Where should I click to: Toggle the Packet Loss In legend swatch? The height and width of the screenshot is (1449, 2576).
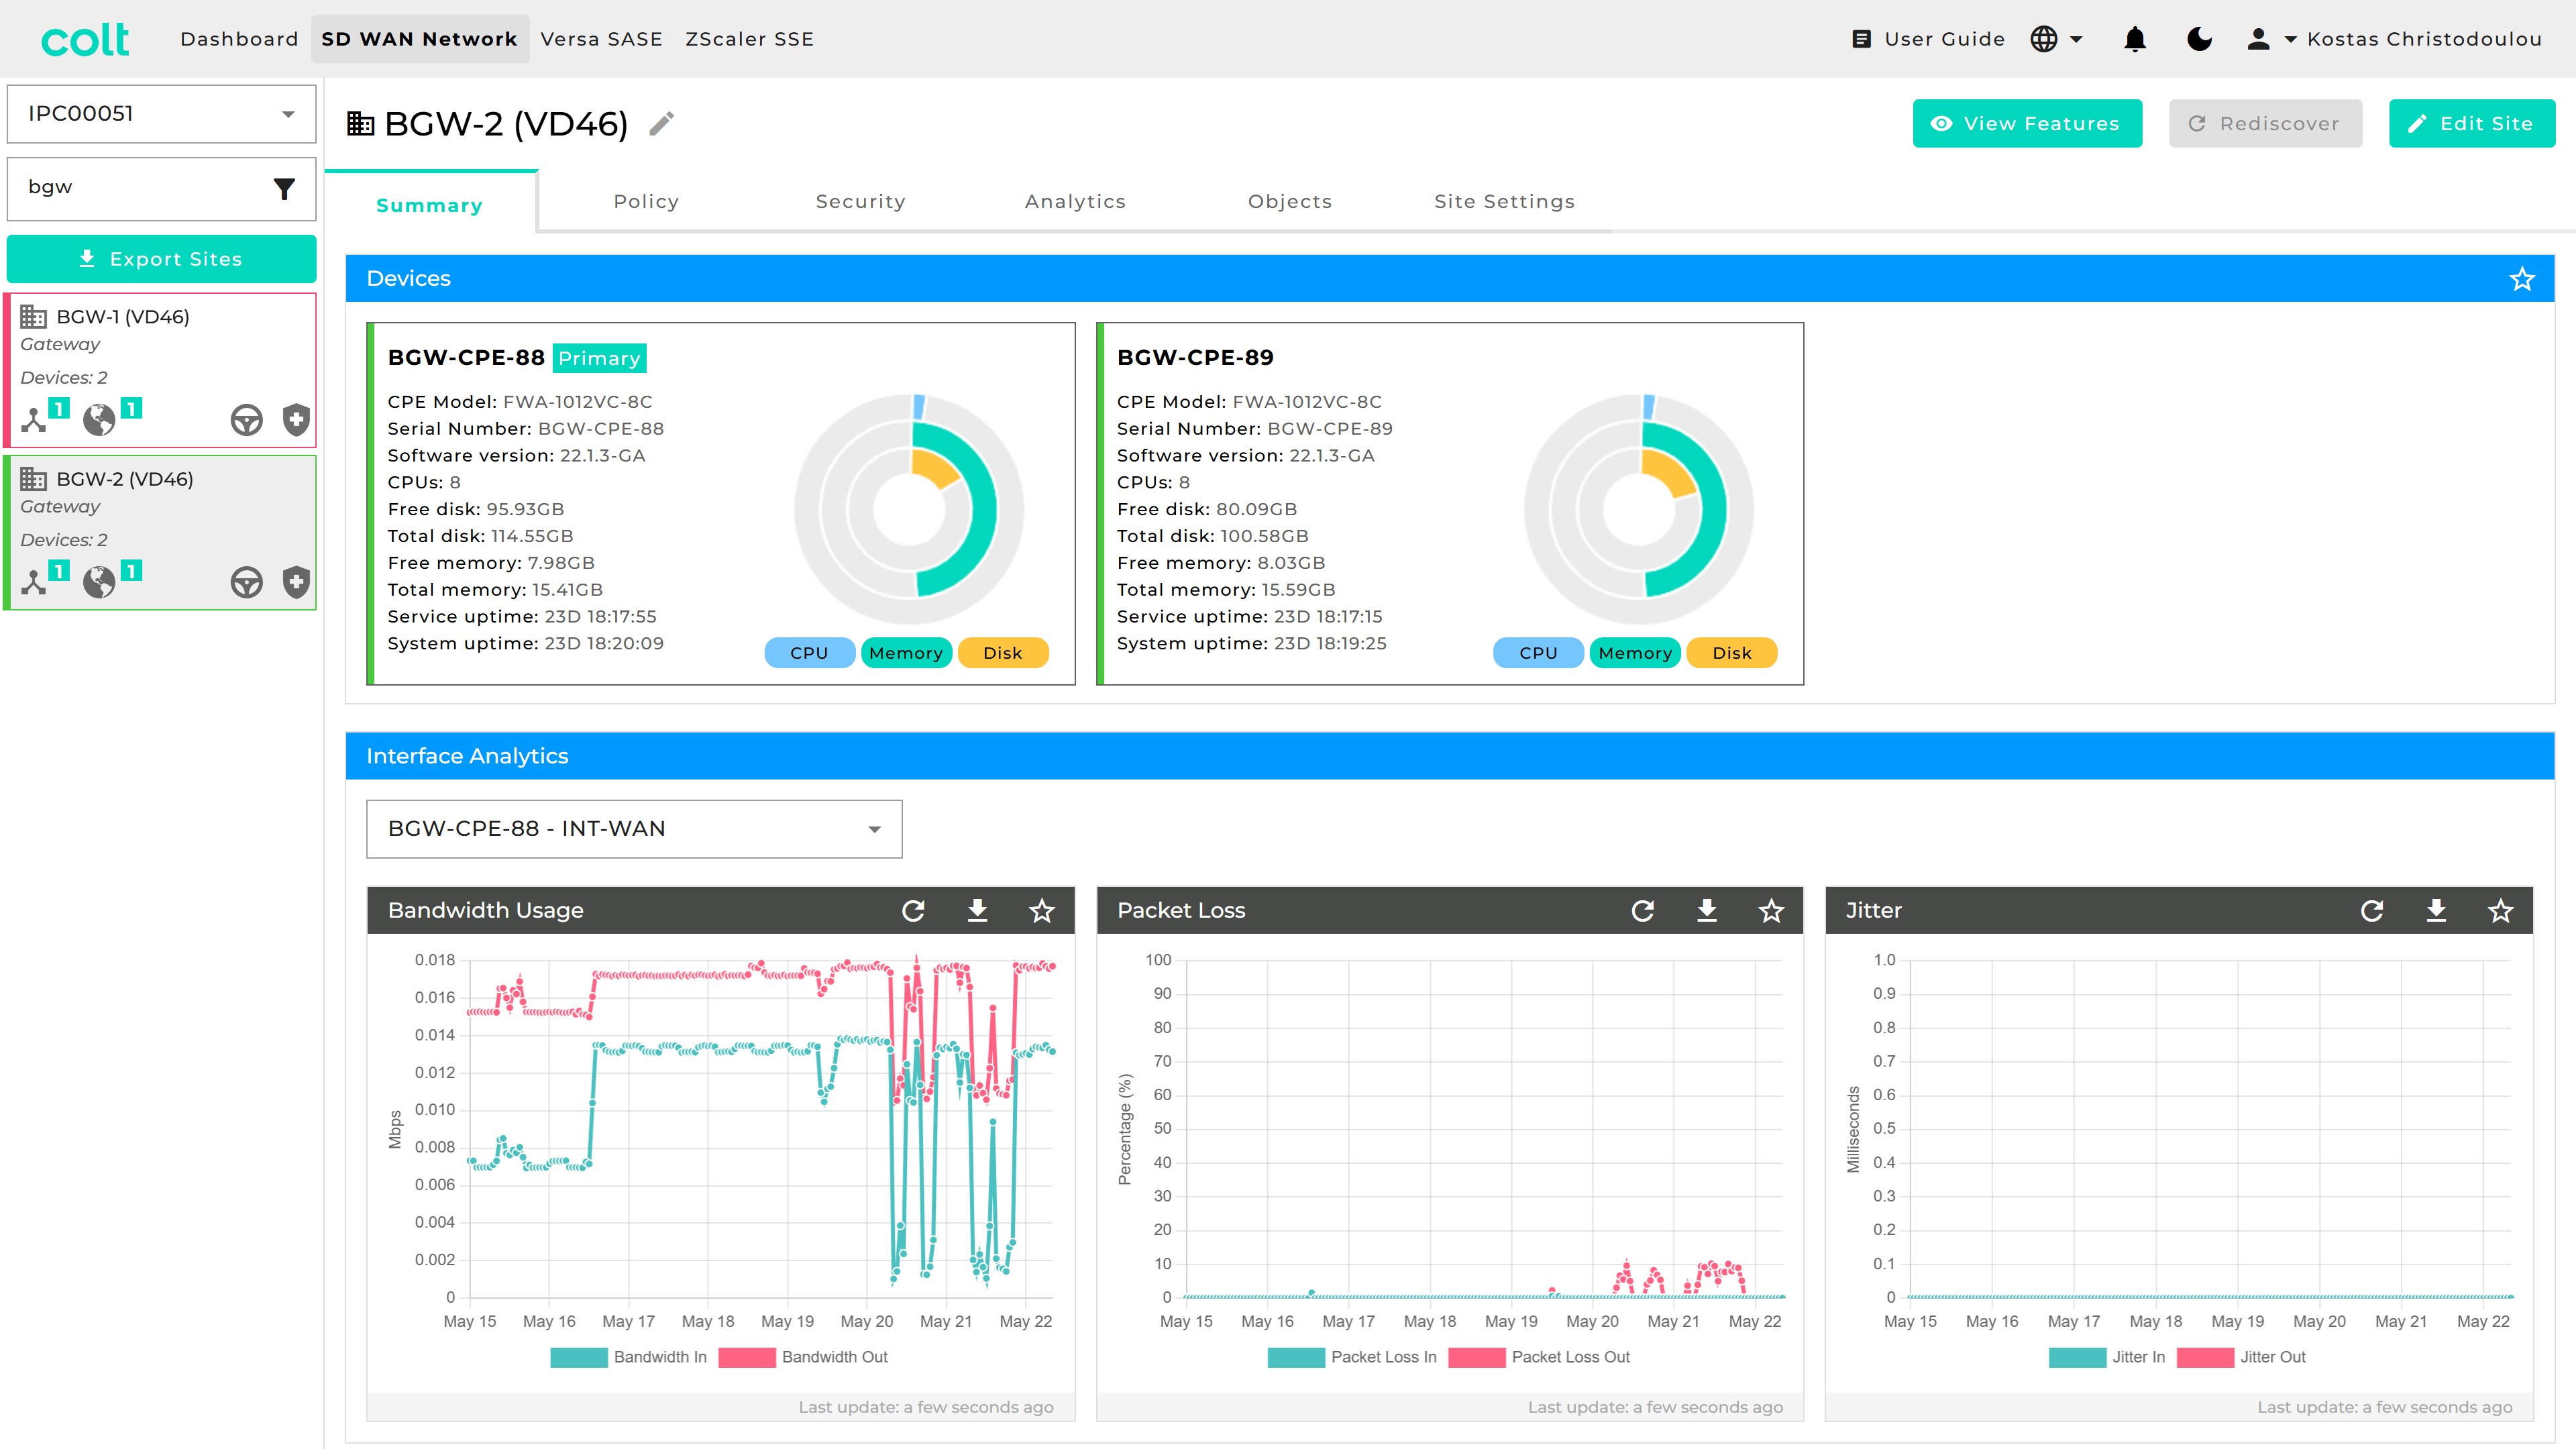1296,1357
